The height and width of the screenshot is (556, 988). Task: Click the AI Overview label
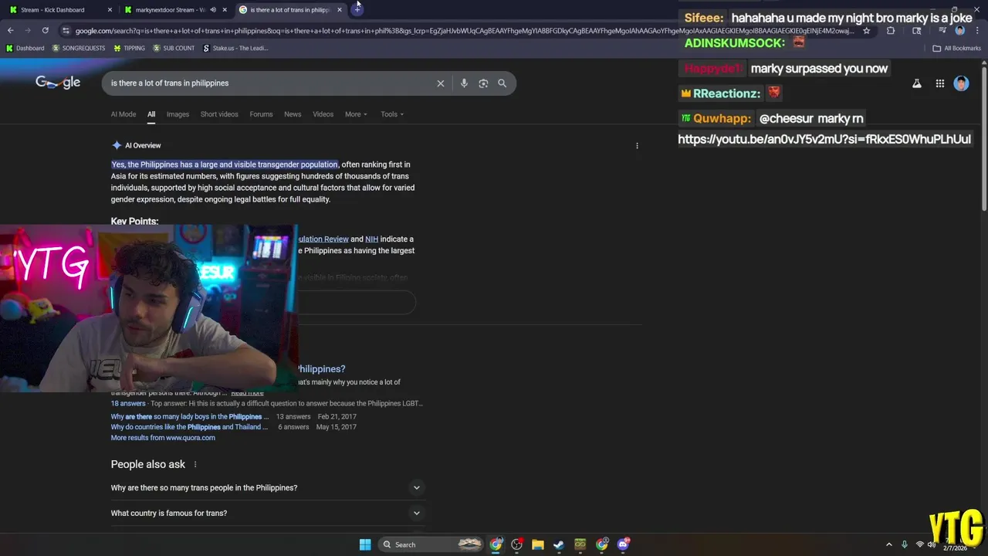[143, 145]
